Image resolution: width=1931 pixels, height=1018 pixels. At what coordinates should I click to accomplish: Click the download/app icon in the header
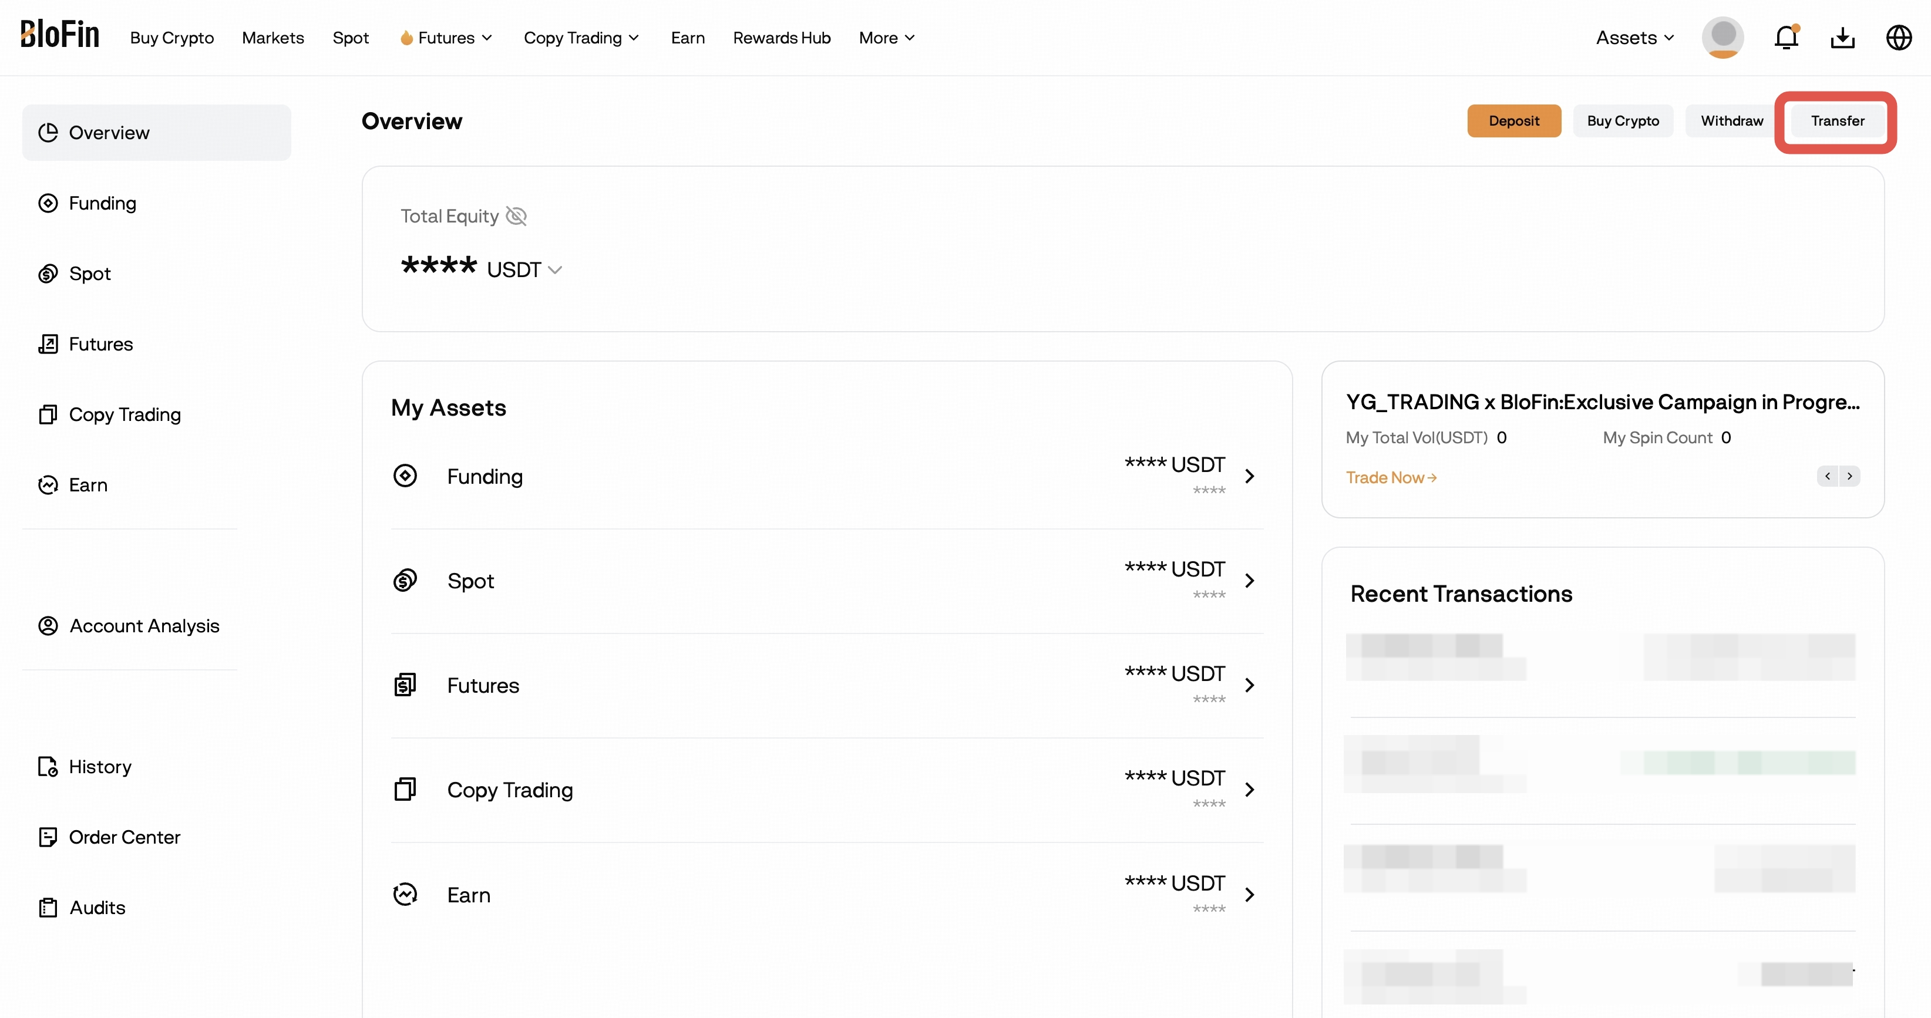1843,37
